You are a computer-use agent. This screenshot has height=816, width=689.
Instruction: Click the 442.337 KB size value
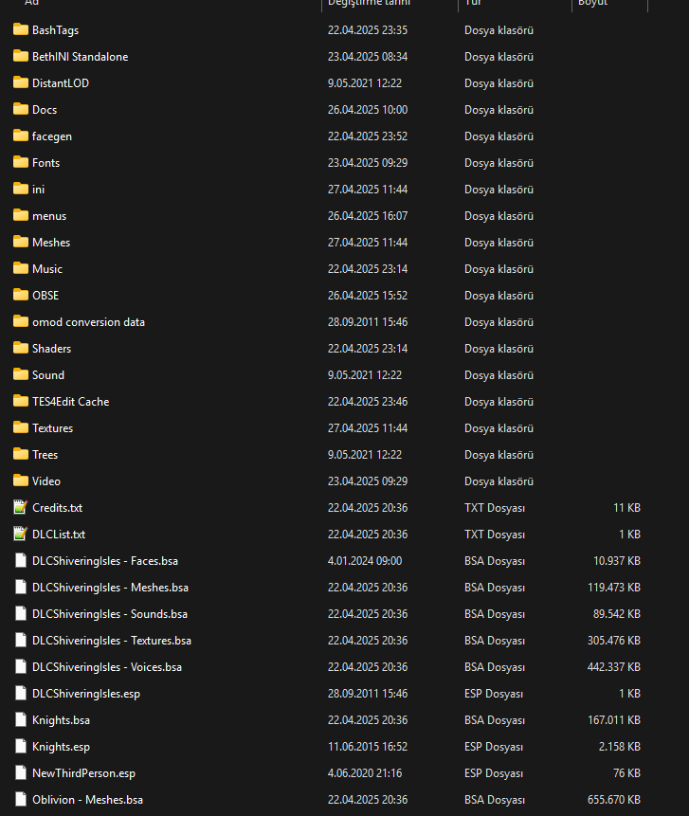tap(614, 667)
